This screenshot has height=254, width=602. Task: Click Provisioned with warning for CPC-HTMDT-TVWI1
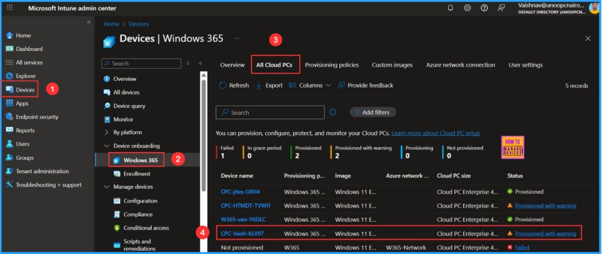[x=546, y=205]
